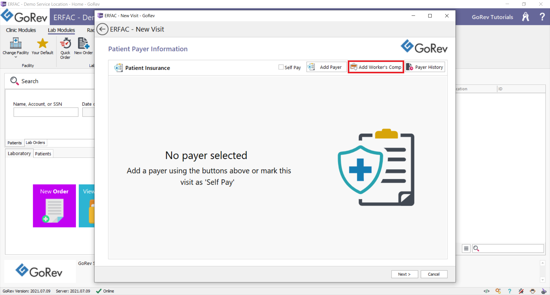Screen dimensions: 550x295
Task: Expand the Change Facility dropdown arrow
Action: [16, 57]
